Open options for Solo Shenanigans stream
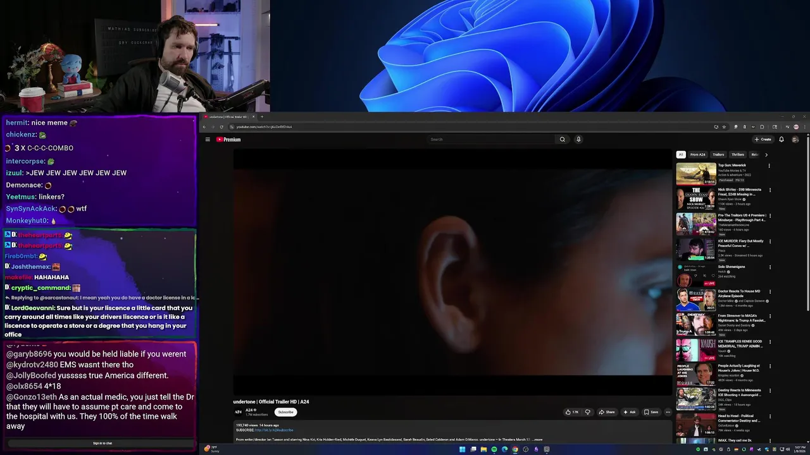810x455 pixels. pos(769,267)
